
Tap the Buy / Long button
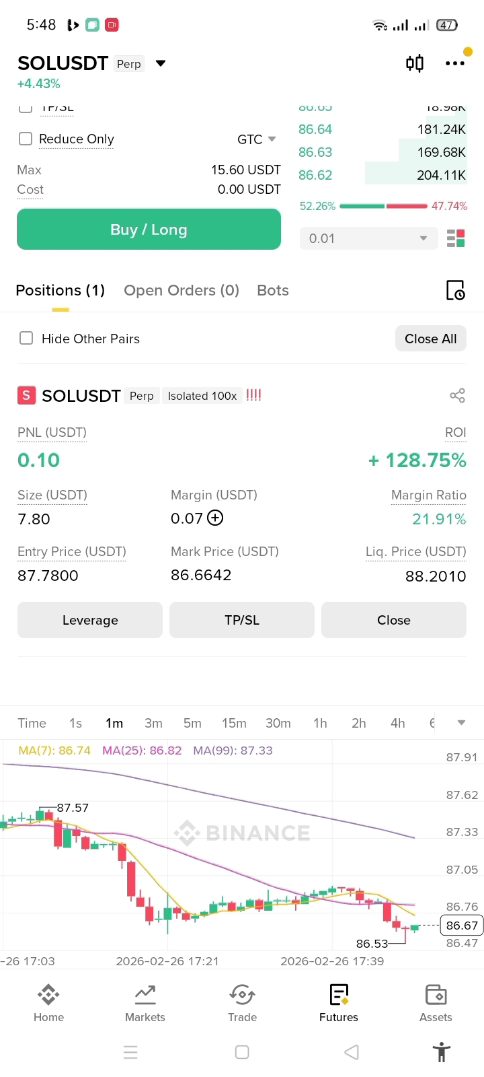coord(149,230)
